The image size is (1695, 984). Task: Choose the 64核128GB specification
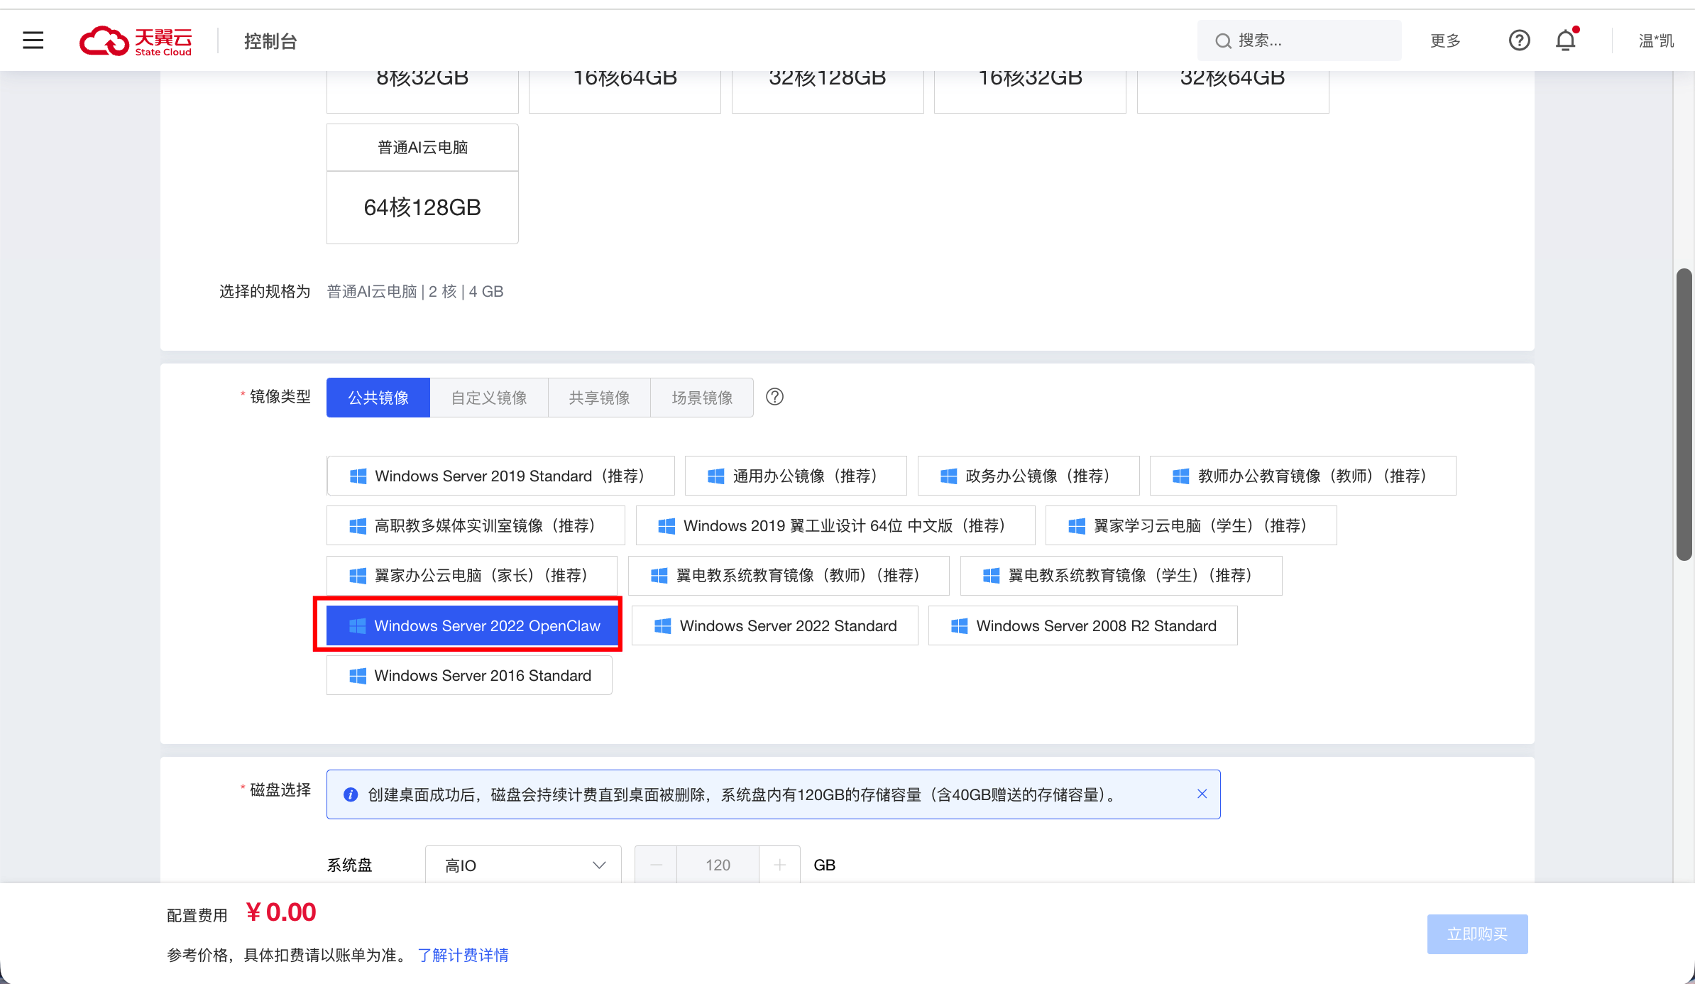[422, 207]
